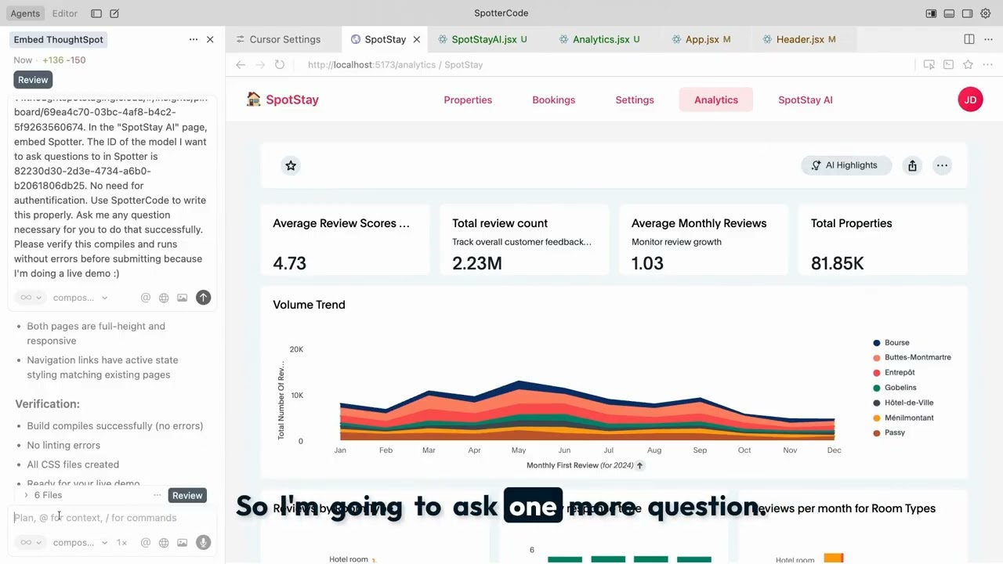Click the AI Highlights button
The width and height of the screenshot is (1003, 564).
pyautogui.click(x=845, y=165)
